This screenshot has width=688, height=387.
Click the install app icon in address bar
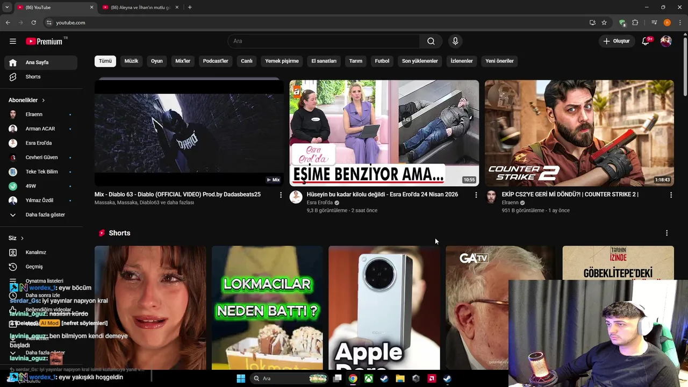coord(592,23)
